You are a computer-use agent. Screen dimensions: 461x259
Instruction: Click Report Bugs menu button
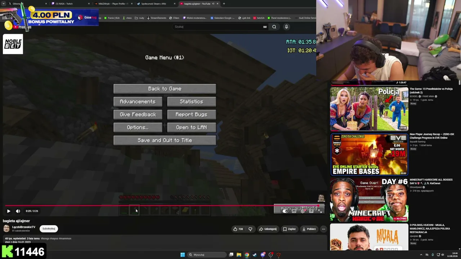tap(191, 115)
